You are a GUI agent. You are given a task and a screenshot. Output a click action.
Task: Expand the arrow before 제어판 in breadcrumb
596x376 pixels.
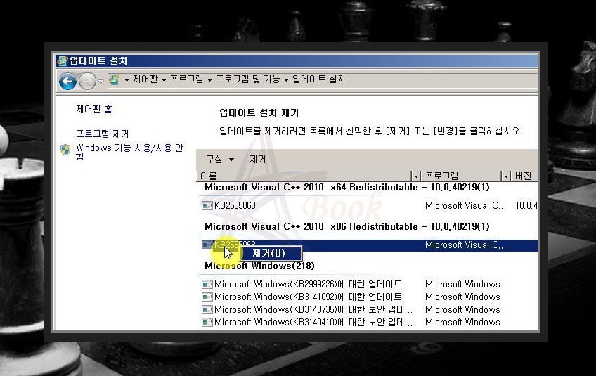point(127,80)
